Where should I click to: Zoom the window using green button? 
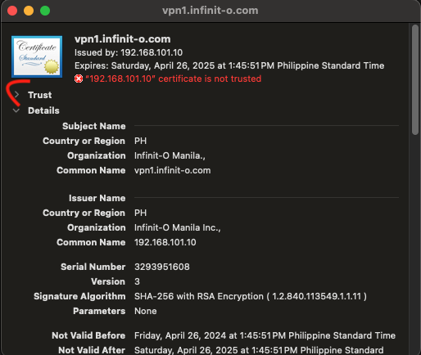pos(45,11)
